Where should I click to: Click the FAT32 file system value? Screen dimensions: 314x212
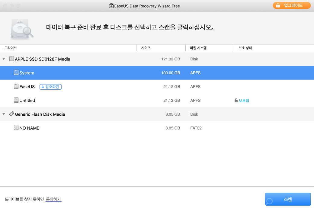[x=196, y=128]
